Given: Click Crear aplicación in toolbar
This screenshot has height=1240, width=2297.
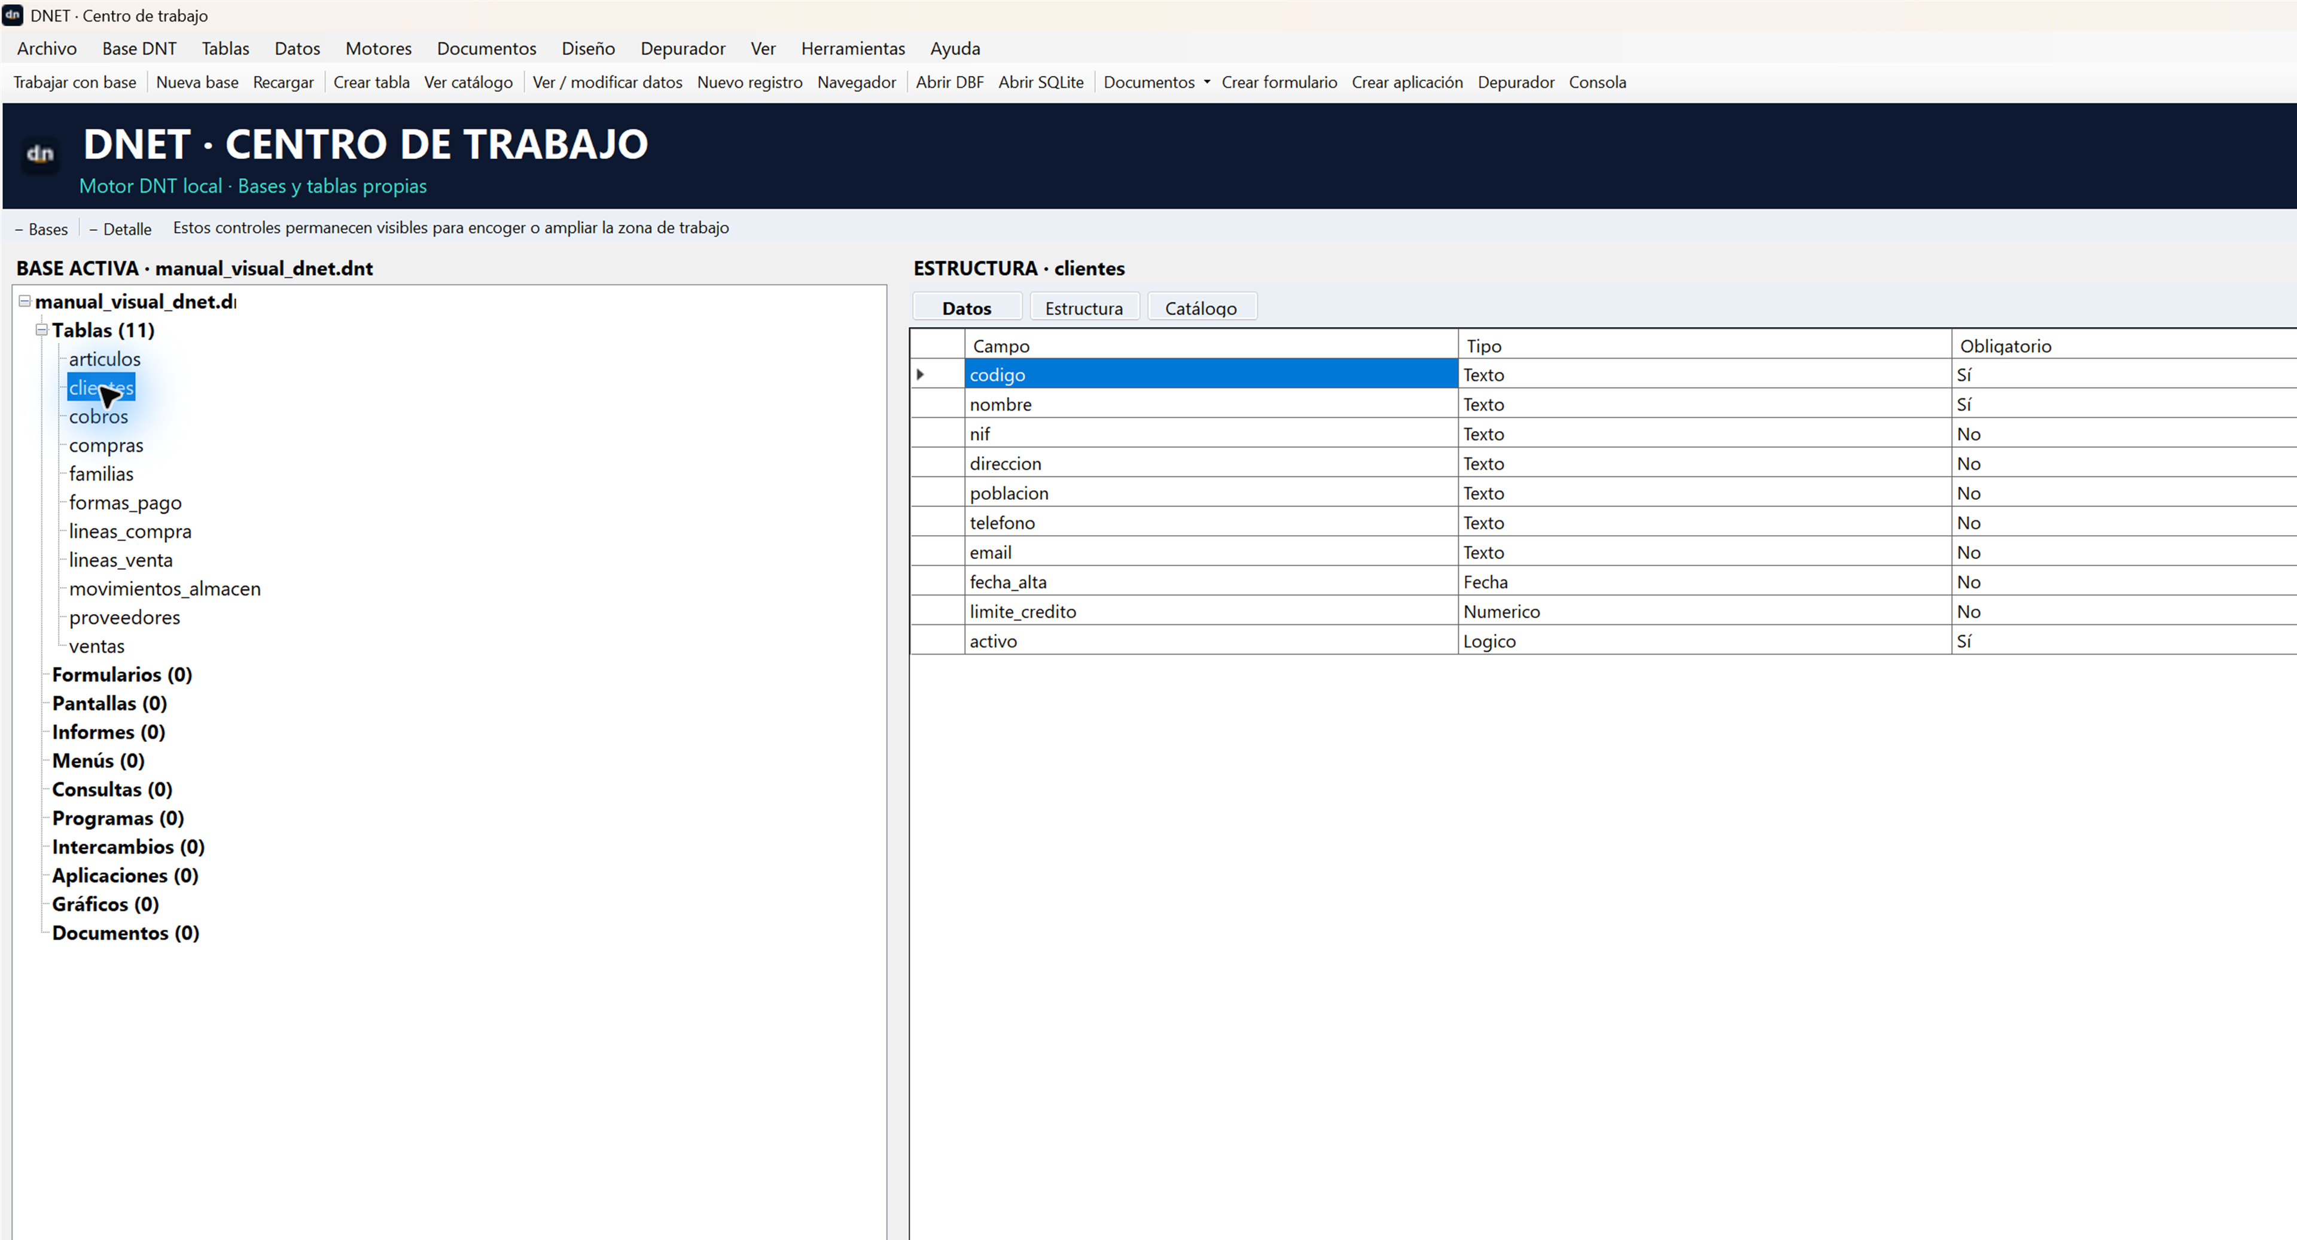Looking at the screenshot, I should (1407, 82).
